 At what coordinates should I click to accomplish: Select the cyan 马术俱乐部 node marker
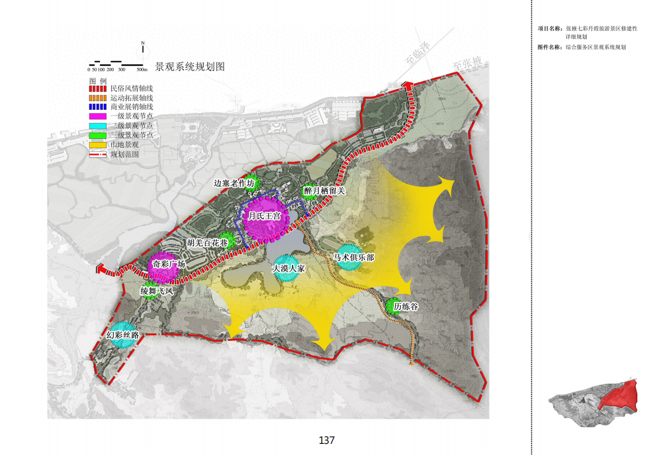coord(353,257)
